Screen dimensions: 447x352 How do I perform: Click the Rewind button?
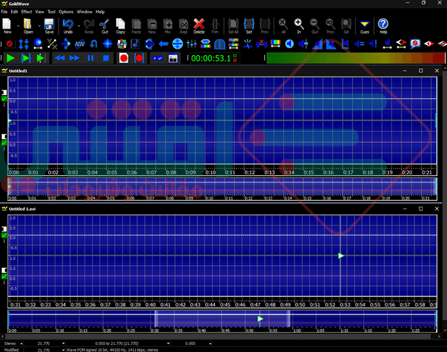point(59,59)
